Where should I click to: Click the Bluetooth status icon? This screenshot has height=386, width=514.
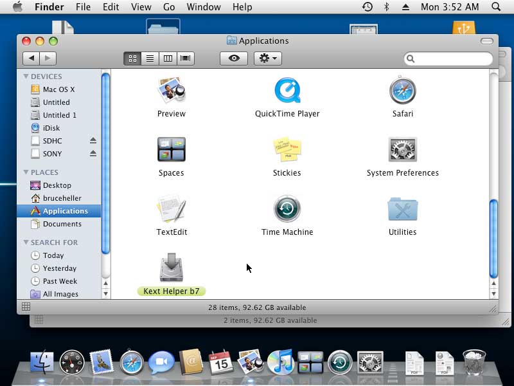click(x=387, y=6)
